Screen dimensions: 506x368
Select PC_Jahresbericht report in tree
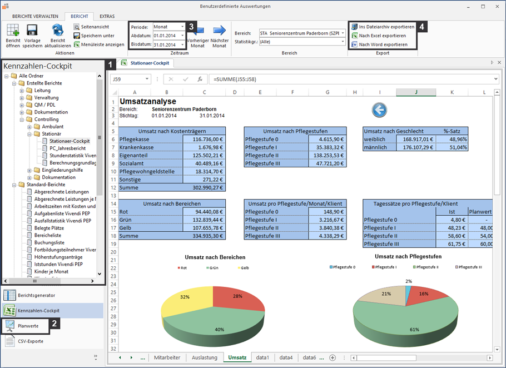click(68, 148)
